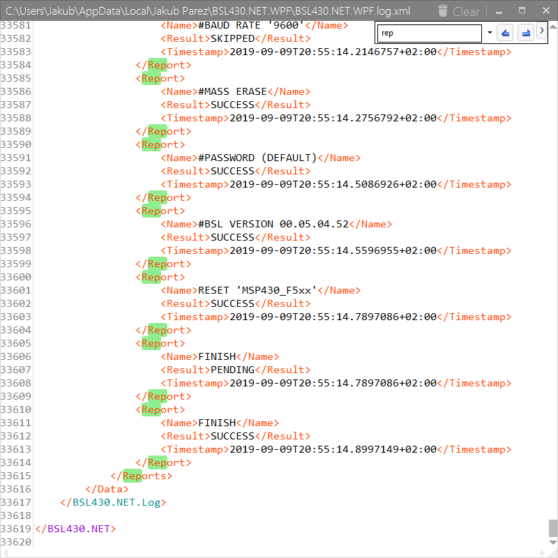
Task: Click the closing </Data> tag
Action: click(107, 489)
